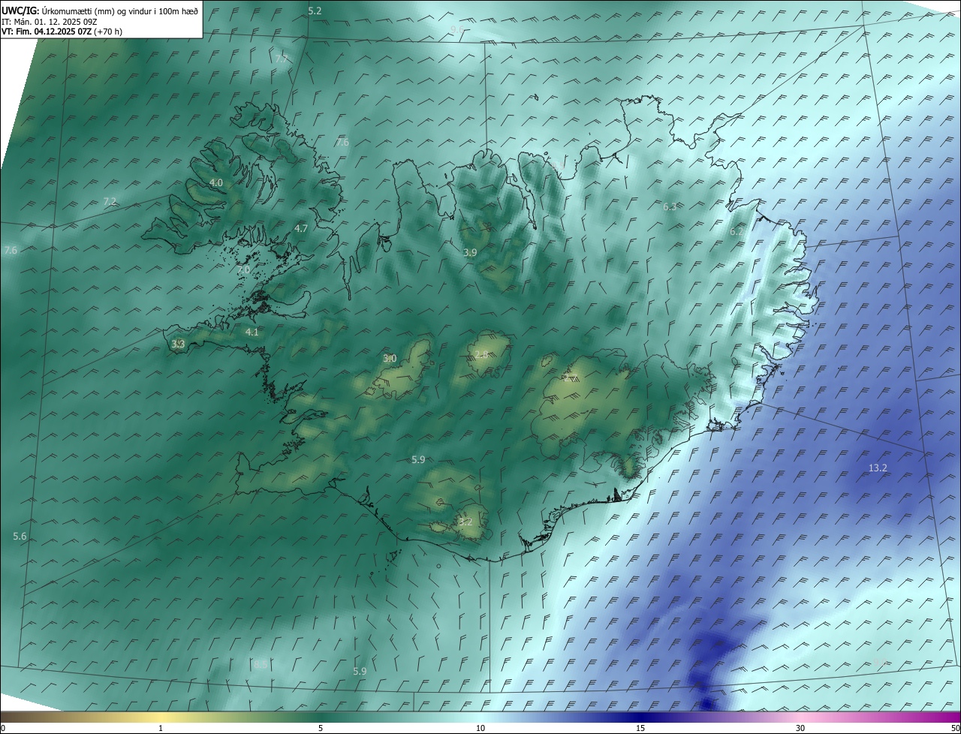Click the "10" tick label on the color scale
Image resolution: width=961 pixels, height=734 pixels.
(480, 728)
